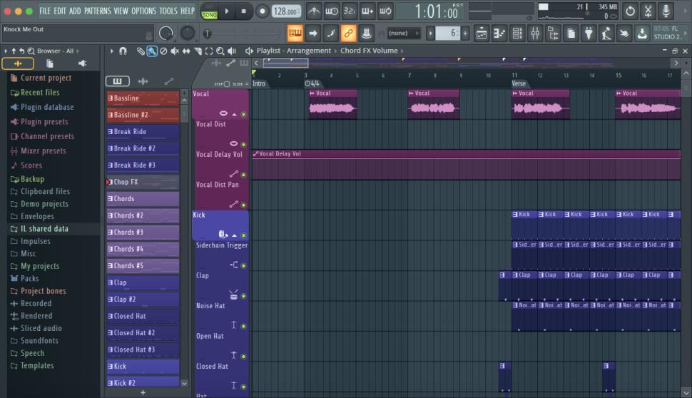Click the metronome icon
This screenshot has width=692, height=398.
tap(313, 11)
